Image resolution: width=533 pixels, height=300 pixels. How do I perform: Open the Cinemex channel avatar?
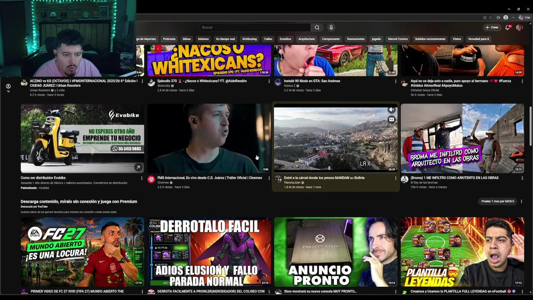pos(151,179)
